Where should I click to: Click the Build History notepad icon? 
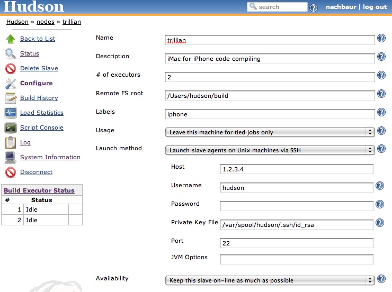click(11, 98)
